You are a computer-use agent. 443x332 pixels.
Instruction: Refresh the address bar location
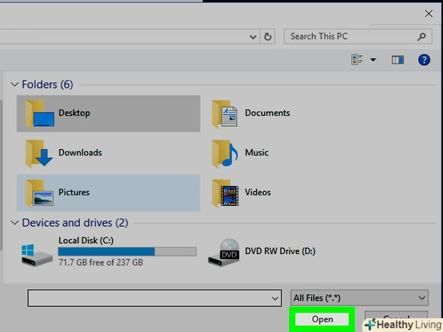pos(268,36)
